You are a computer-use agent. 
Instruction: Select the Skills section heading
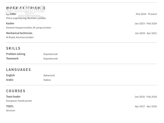(13, 48)
